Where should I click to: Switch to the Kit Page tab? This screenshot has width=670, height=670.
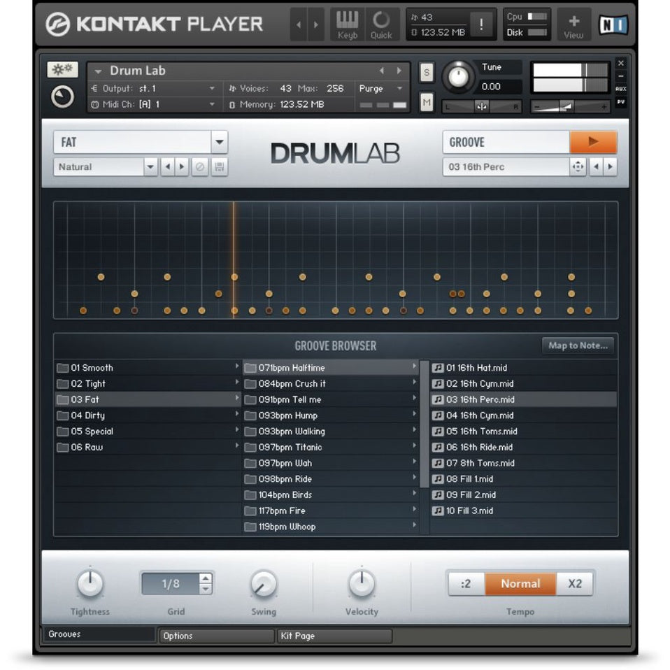click(334, 636)
